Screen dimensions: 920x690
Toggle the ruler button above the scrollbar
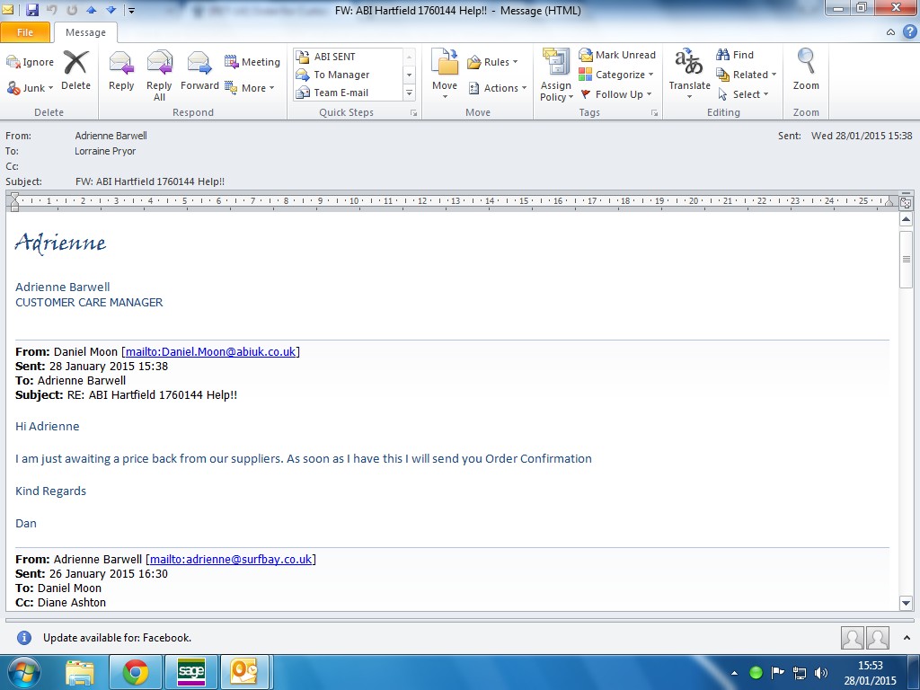click(x=906, y=203)
